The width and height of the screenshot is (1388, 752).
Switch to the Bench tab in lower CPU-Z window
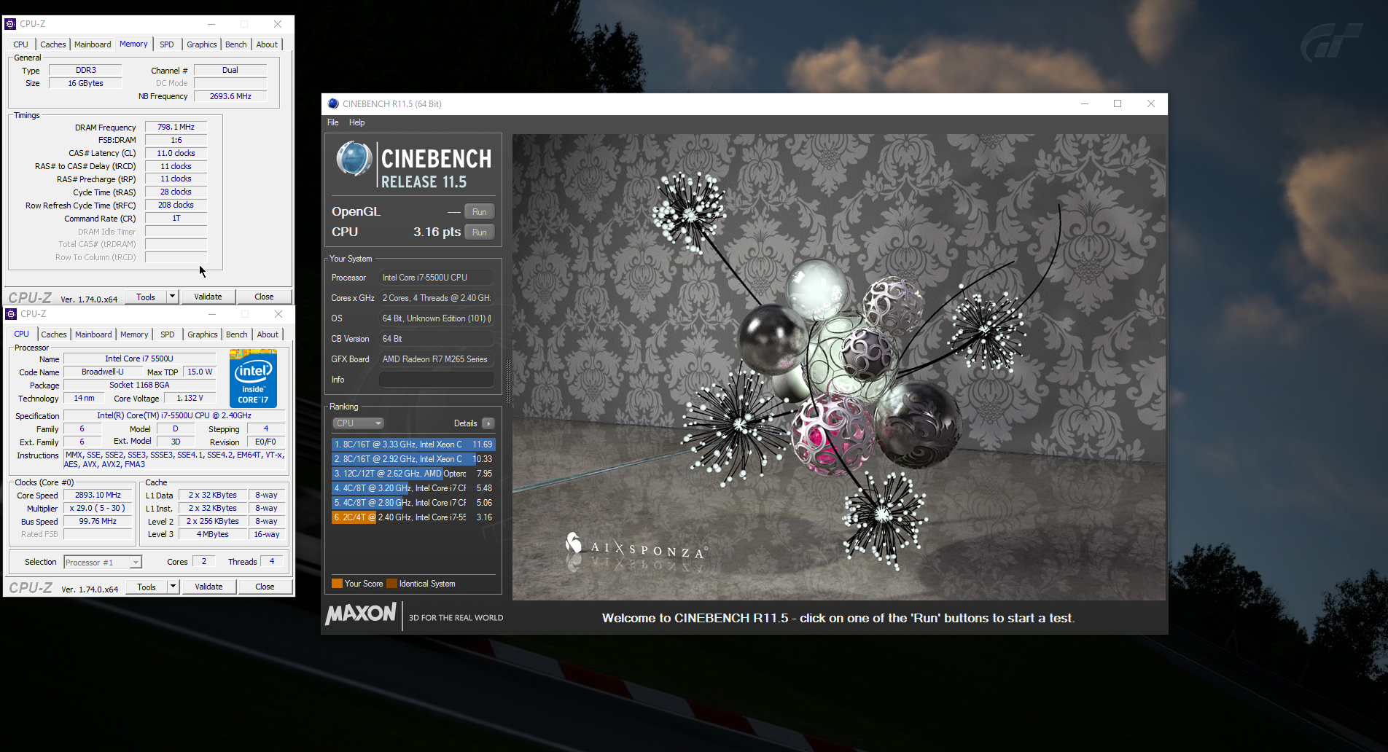point(237,334)
